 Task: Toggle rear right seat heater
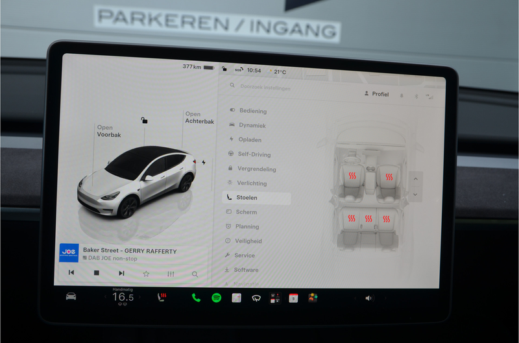click(386, 219)
